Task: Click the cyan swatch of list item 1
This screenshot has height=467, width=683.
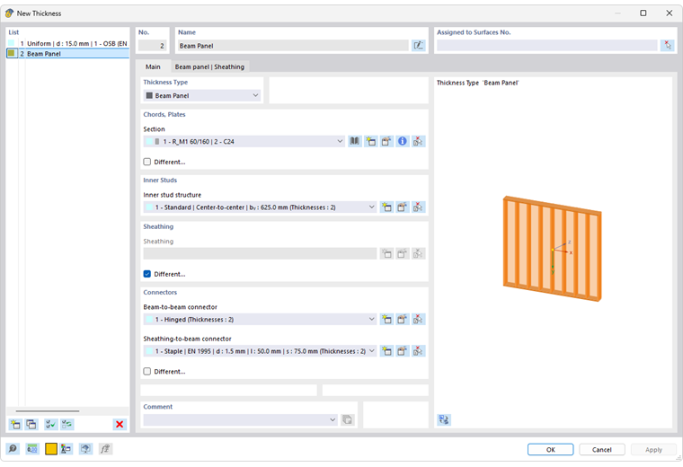Action: [12, 43]
